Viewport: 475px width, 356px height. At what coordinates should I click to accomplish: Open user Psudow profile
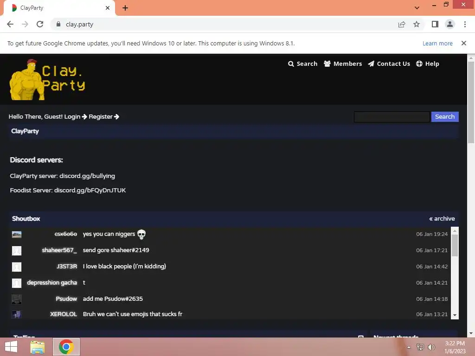66,299
